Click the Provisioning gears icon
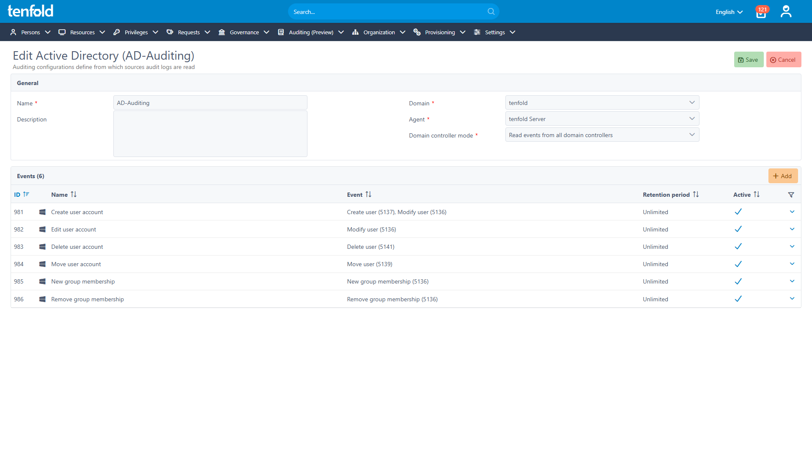Screen dimensions: 812x457 pyautogui.click(x=417, y=32)
